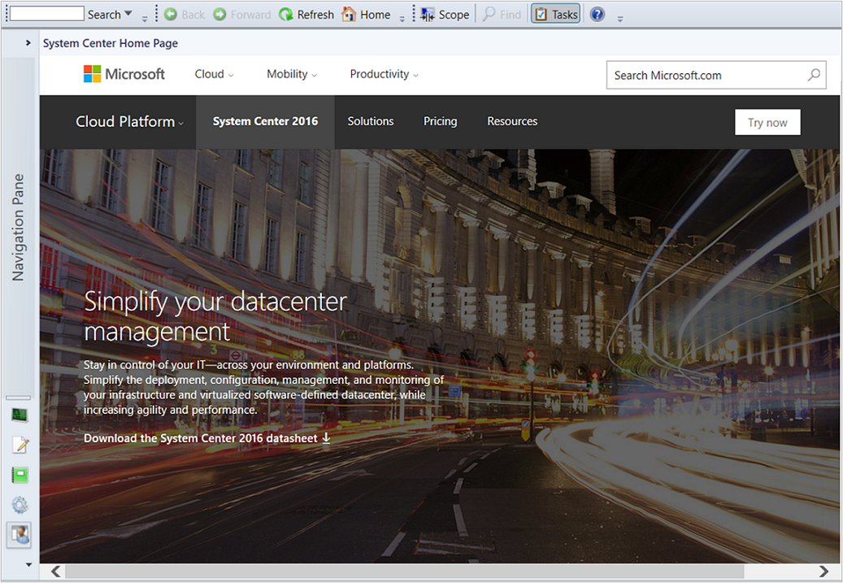Click the Home house icon
Viewport: 843px width, 583px height.
(x=349, y=15)
